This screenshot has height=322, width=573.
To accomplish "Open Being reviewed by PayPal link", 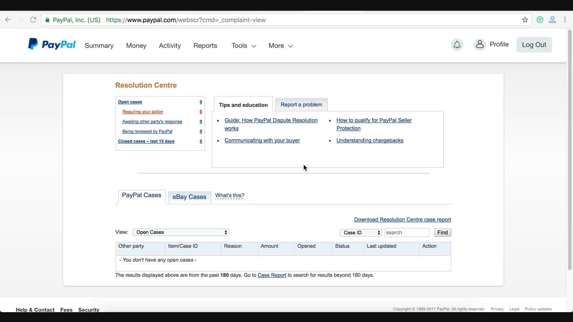I will (x=147, y=131).
